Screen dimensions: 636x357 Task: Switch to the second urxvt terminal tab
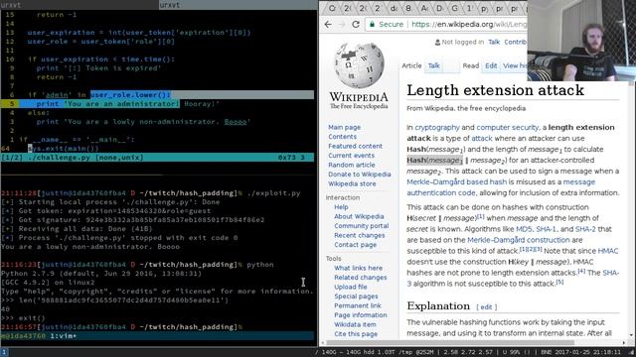pyautogui.click(x=238, y=4)
